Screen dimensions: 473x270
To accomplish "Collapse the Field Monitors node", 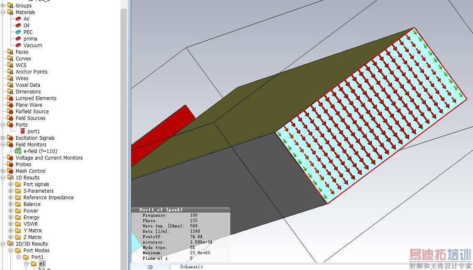I will click(x=3, y=144).
